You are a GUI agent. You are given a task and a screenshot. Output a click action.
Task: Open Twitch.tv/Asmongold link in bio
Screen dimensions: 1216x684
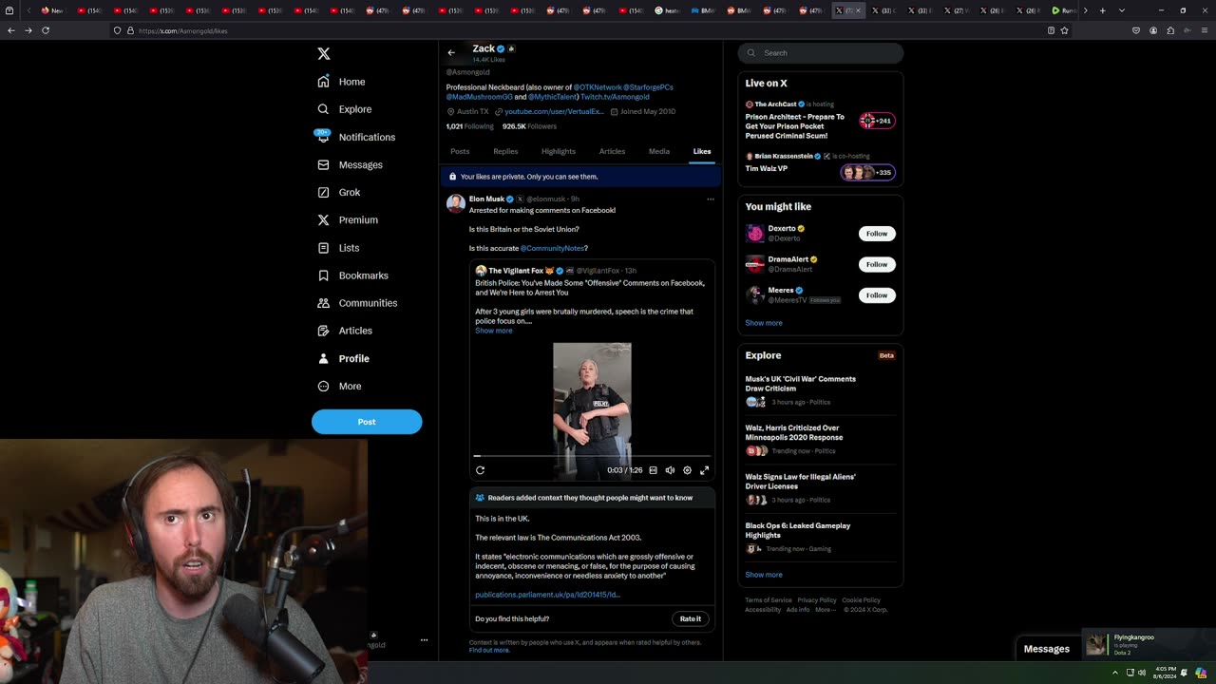click(x=615, y=97)
